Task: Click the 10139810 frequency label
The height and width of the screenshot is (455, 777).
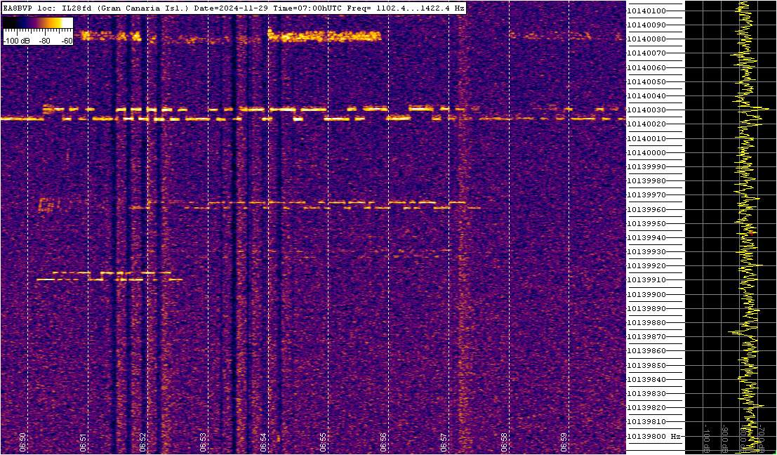Action: (x=647, y=422)
